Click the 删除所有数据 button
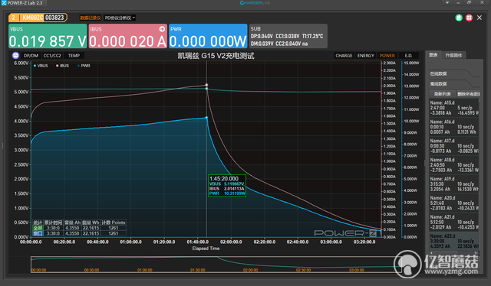Screen dimensions: 491x286 468,94
